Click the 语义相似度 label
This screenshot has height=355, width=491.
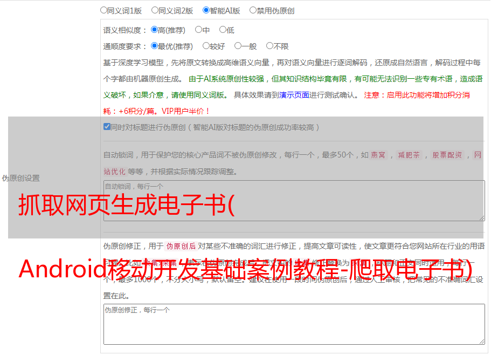pyautogui.click(x=125, y=30)
